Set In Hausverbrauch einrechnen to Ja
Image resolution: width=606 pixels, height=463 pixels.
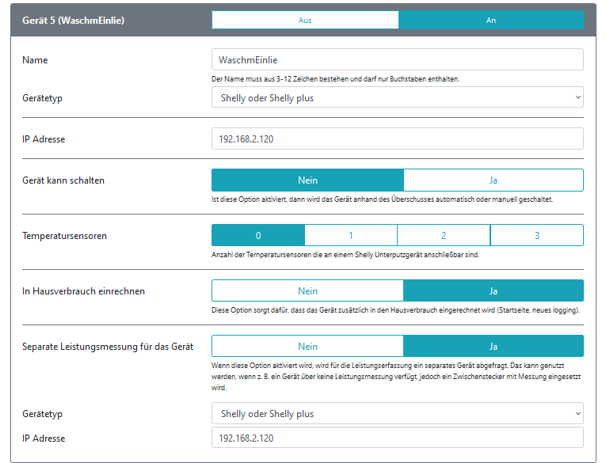coord(494,290)
